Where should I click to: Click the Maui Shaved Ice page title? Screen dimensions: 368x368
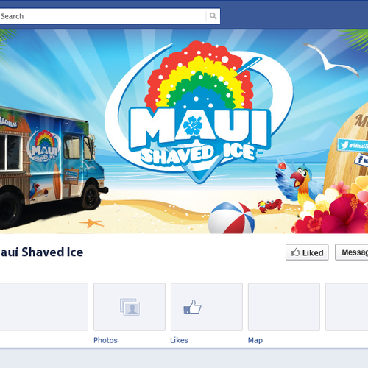[x=42, y=252]
